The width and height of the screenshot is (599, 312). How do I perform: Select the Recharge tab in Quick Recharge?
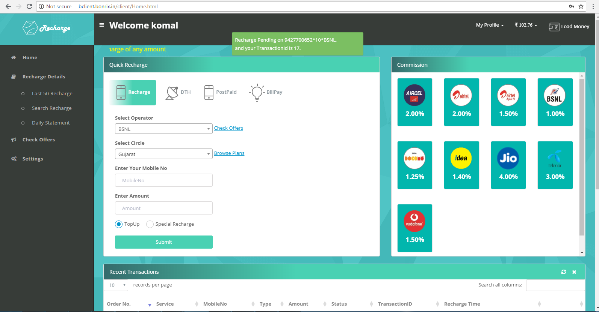tap(133, 93)
